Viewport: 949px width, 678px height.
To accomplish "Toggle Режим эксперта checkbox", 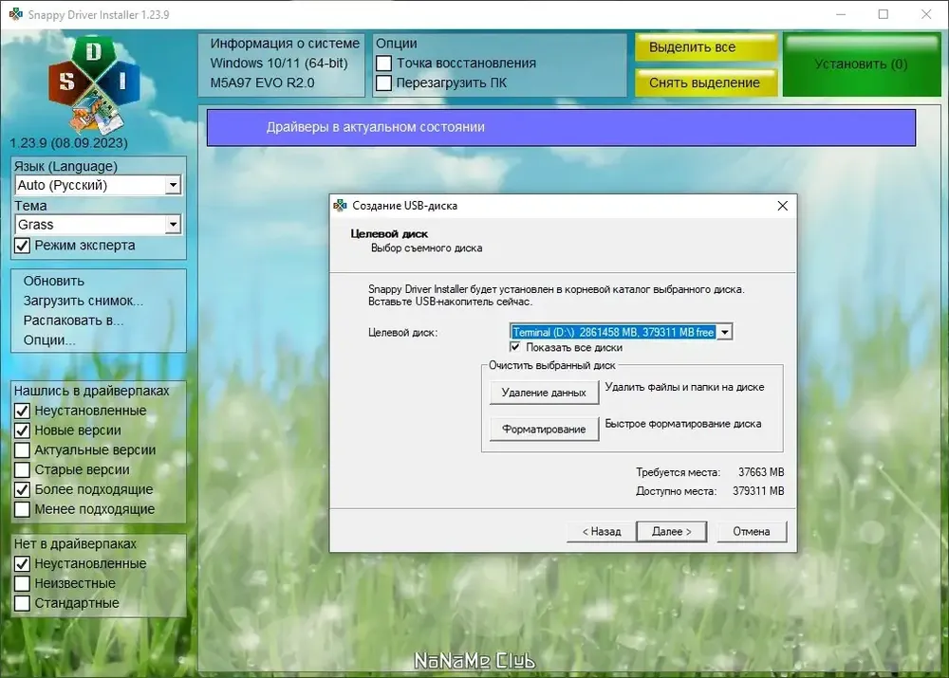I will coord(23,246).
